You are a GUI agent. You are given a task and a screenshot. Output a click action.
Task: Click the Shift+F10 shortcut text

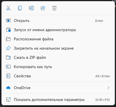tap(102, 100)
